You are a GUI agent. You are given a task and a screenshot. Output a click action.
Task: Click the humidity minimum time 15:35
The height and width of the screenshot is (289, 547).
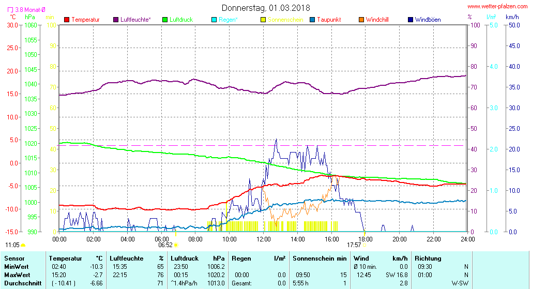tap(119, 267)
